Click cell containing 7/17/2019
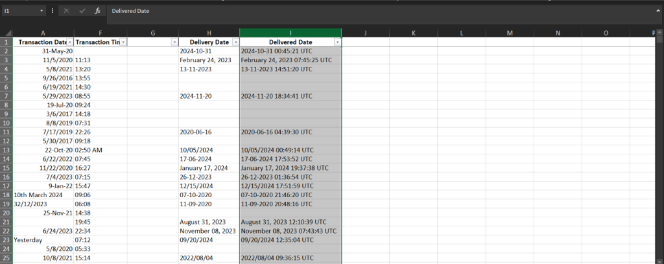Screen dimensions: 664x264 [x=43, y=132]
